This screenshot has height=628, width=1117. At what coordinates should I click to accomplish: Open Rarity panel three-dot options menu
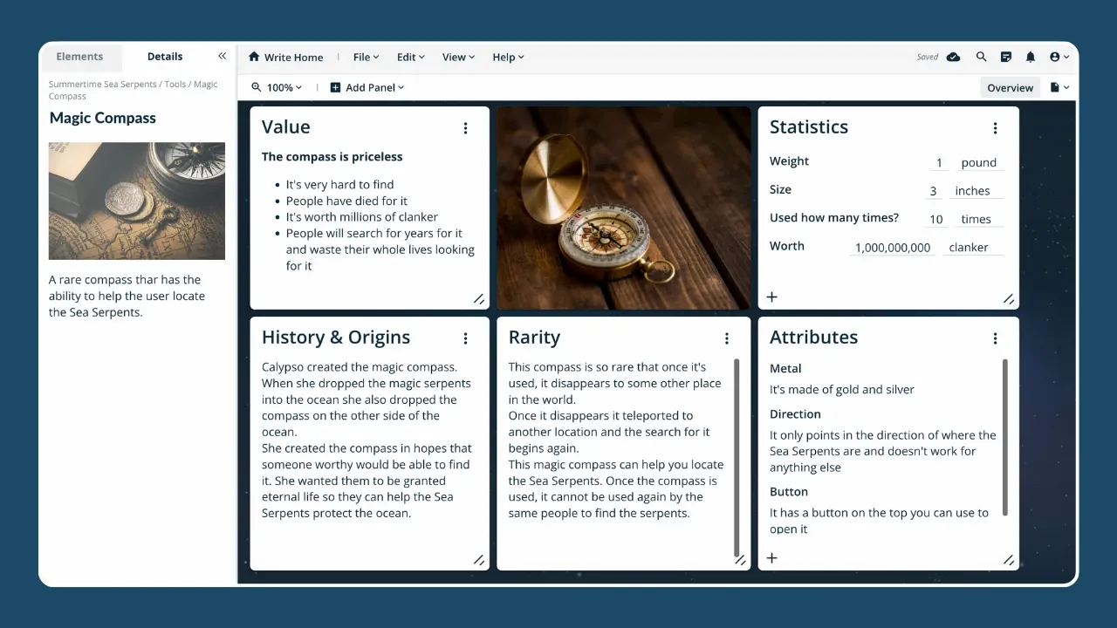(726, 338)
